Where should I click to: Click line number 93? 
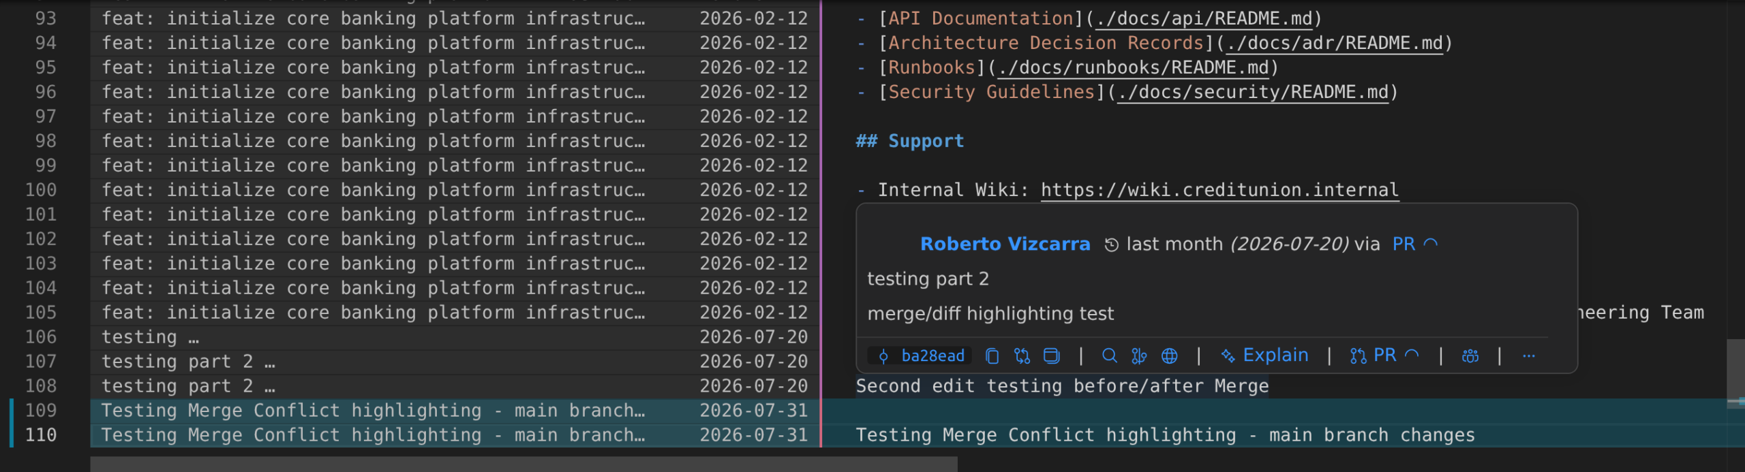(46, 18)
